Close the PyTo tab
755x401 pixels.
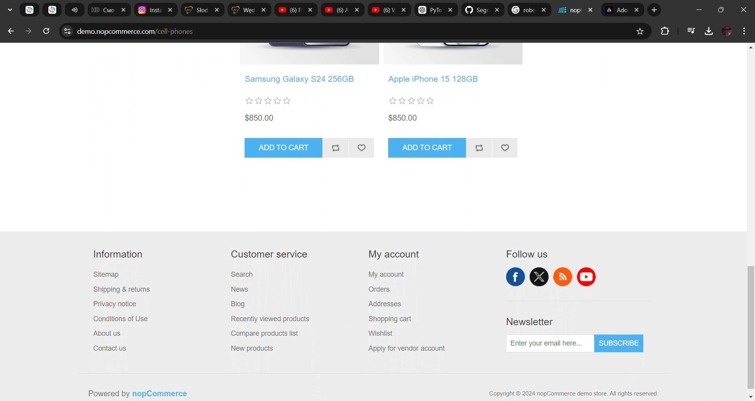(450, 10)
